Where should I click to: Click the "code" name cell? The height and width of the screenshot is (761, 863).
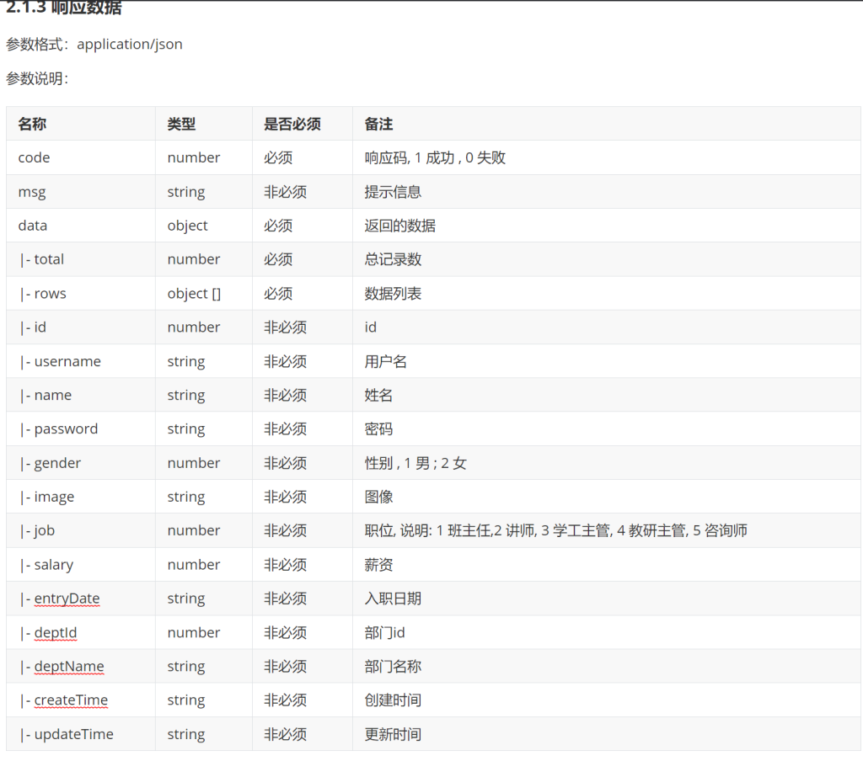tap(34, 157)
